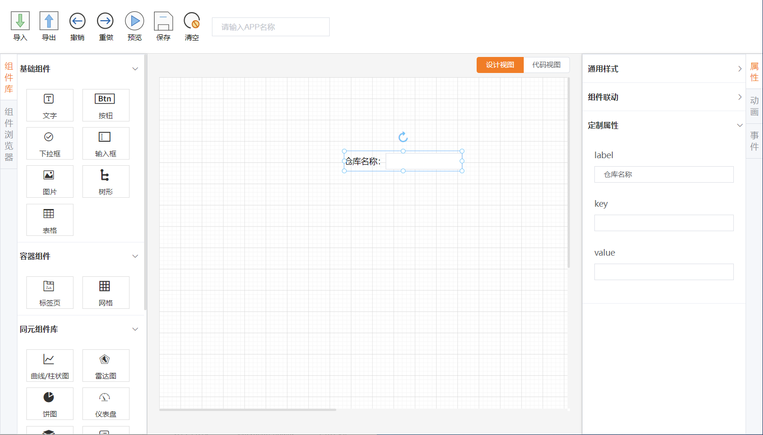Select the 树形 tree component
The image size is (763, 435).
(106, 182)
